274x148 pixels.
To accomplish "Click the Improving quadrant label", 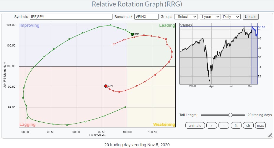I will tap(29, 26).
